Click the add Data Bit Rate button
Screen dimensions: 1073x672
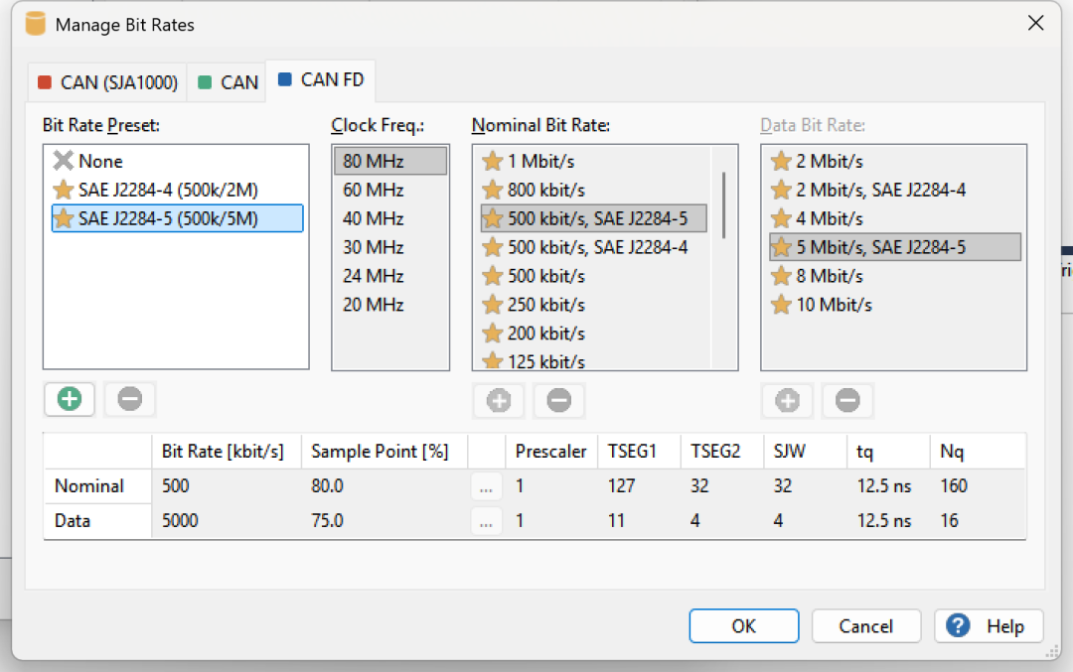point(787,401)
